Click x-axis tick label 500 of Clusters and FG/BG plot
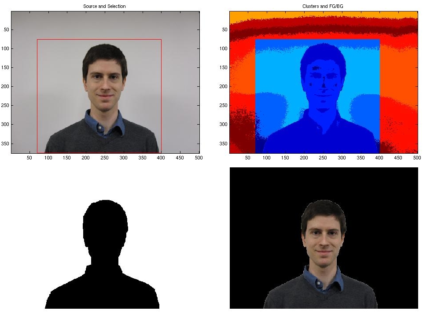This screenshot has width=423, height=314. (x=417, y=158)
